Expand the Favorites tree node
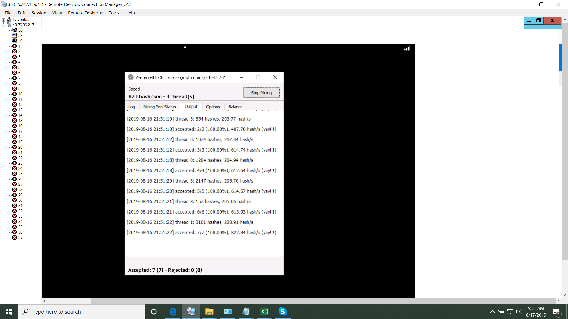Viewport: 568px width, 319px height. 4,20
